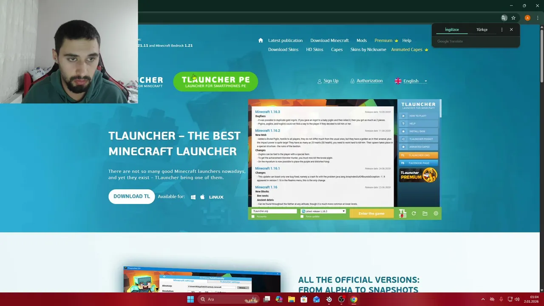Click the orange TLauncher.org button in launcher
The height and width of the screenshot is (306, 544).
pos(418,155)
